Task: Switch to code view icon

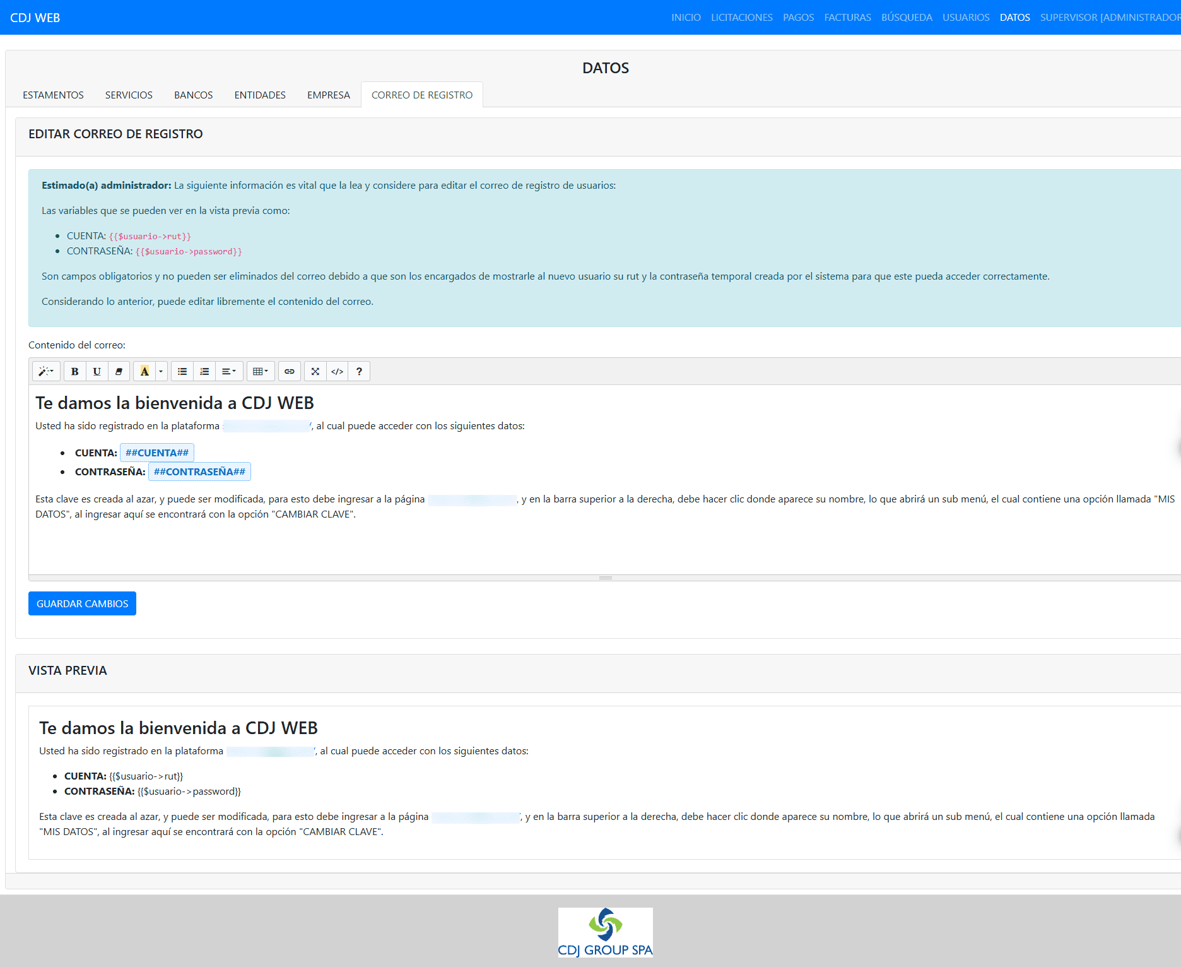Action: pyautogui.click(x=338, y=372)
